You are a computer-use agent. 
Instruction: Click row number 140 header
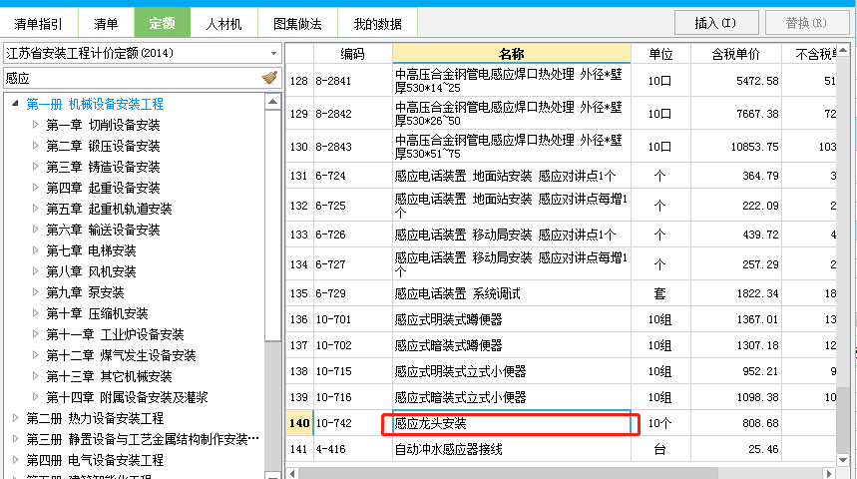299,423
